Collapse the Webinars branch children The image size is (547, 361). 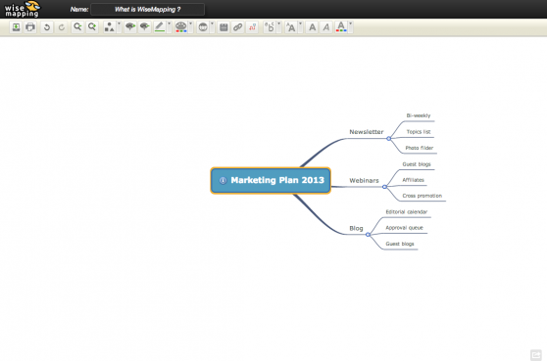pos(384,187)
